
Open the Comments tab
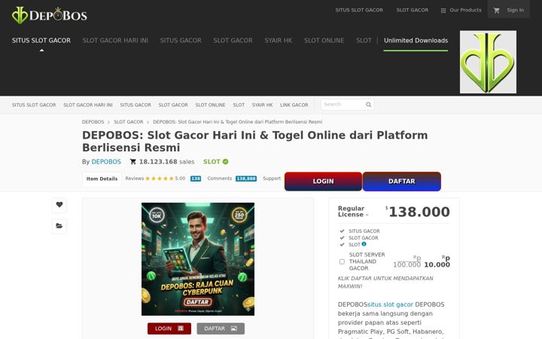pyautogui.click(x=220, y=179)
